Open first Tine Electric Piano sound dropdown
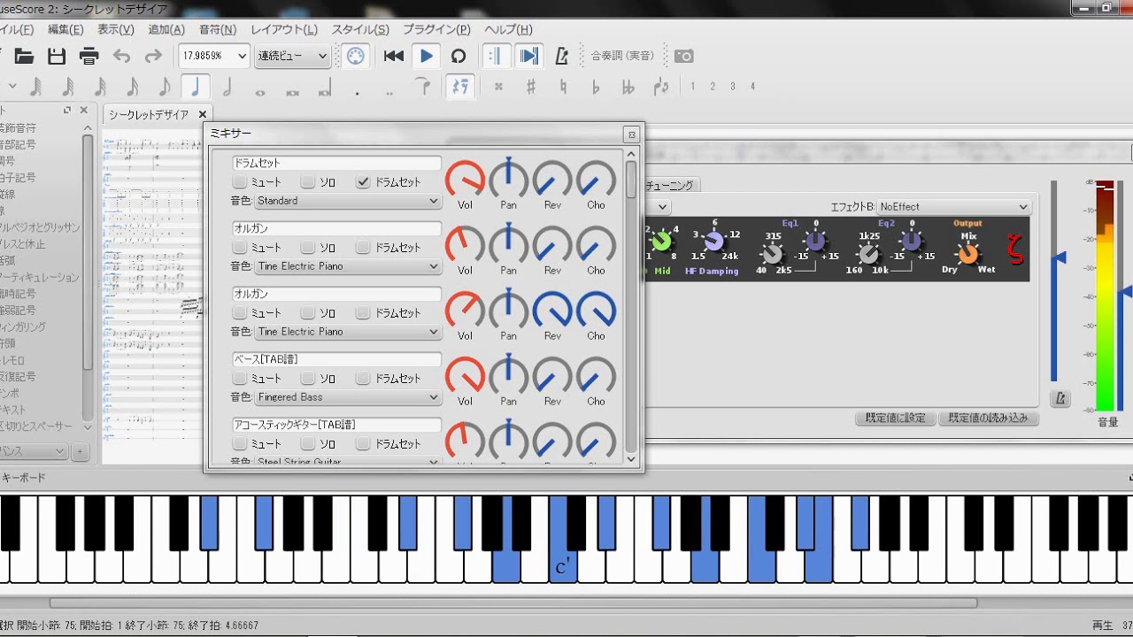This screenshot has width=1133, height=637. pos(348,266)
